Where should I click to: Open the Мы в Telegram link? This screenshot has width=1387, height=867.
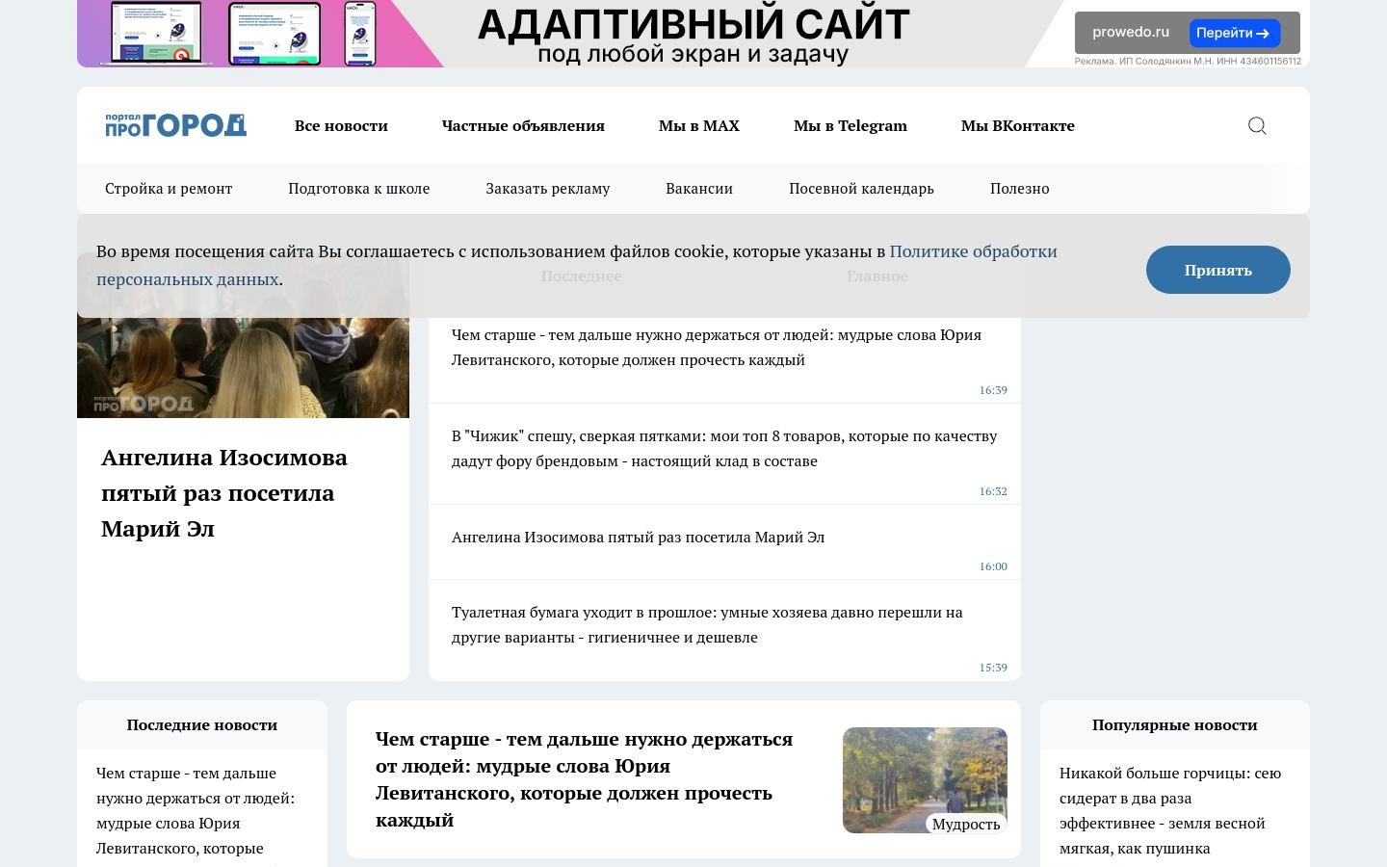coord(851,125)
